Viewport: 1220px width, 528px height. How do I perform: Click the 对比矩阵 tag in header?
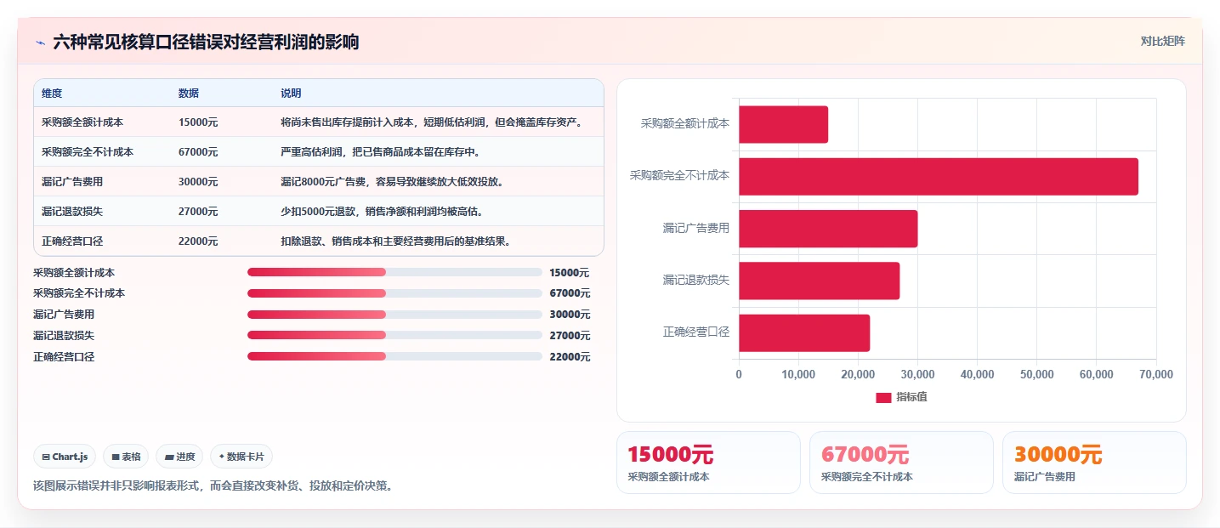[x=1162, y=41]
